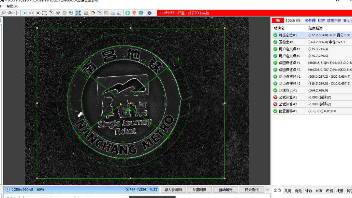The image size is (352, 198).
Task: Click the 结果描述 column header
Action: (x=329, y=28)
